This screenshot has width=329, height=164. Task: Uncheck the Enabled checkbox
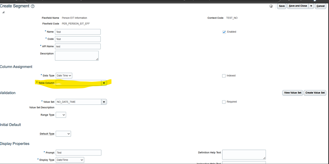224,32
